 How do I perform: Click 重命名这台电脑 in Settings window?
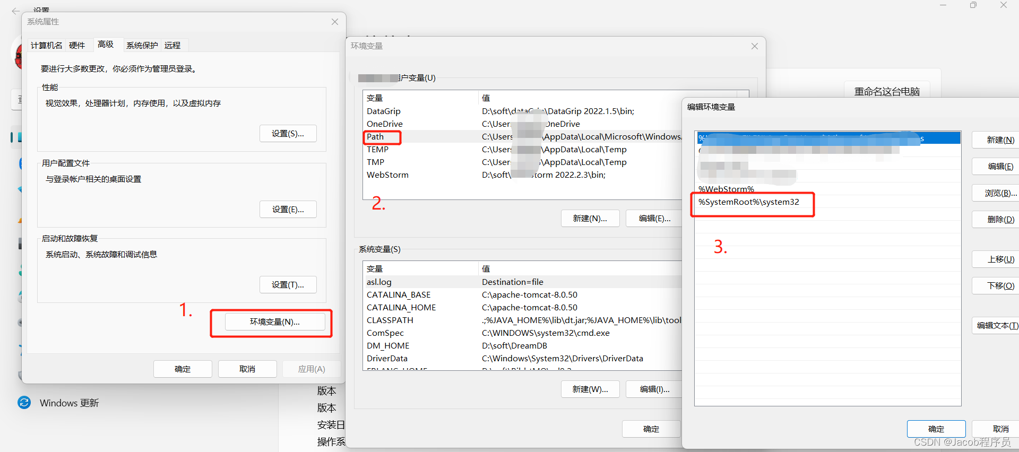pyautogui.click(x=887, y=91)
